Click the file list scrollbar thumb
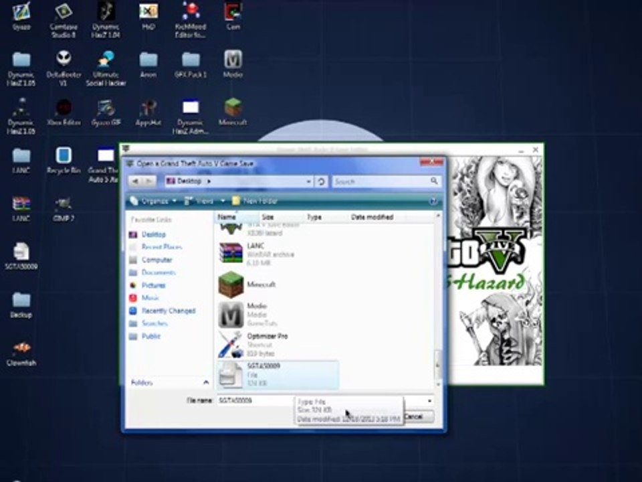The image size is (642, 482). 437,364
